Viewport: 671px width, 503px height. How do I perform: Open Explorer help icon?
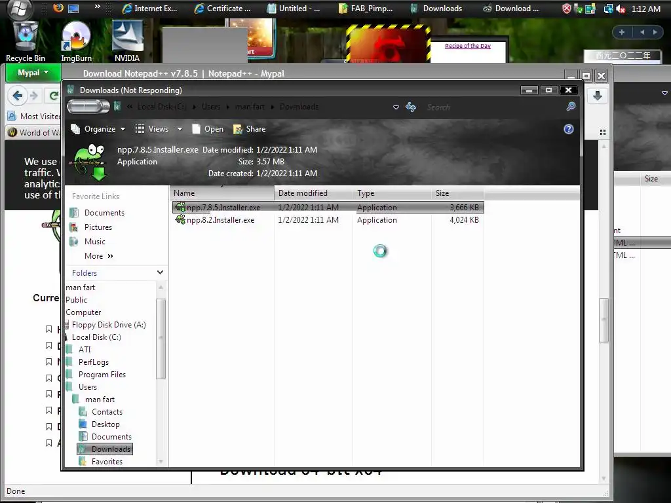click(568, 129)
